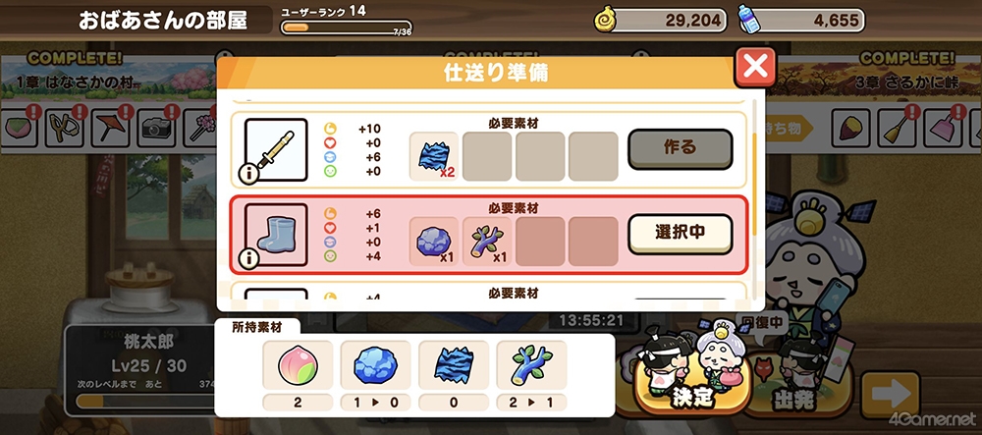982x435 pixels.
Task: Click the user rank progress bar
Action: coord(346,27)
